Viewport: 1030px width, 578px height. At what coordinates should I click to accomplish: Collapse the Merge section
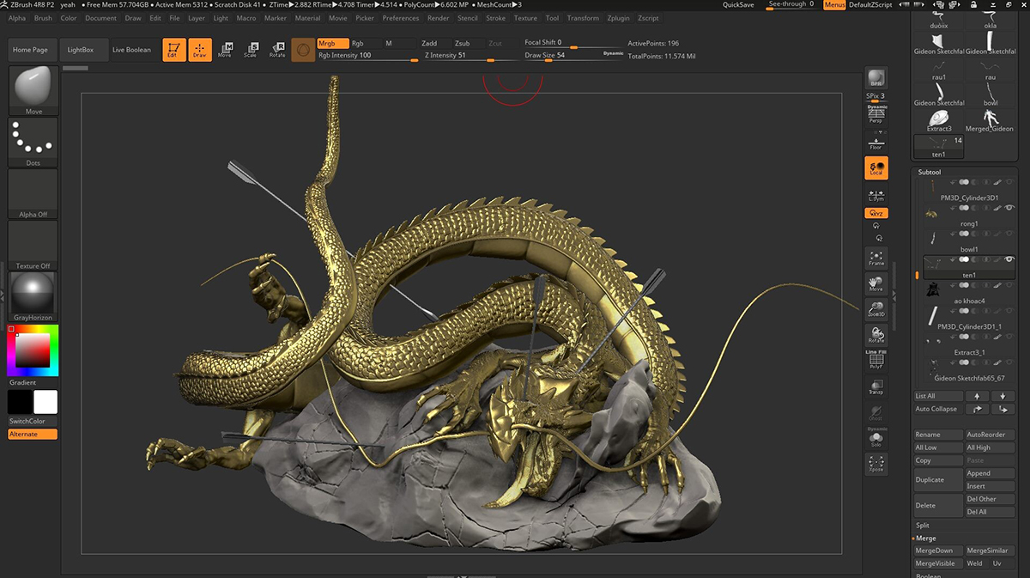tap(925, 538)
